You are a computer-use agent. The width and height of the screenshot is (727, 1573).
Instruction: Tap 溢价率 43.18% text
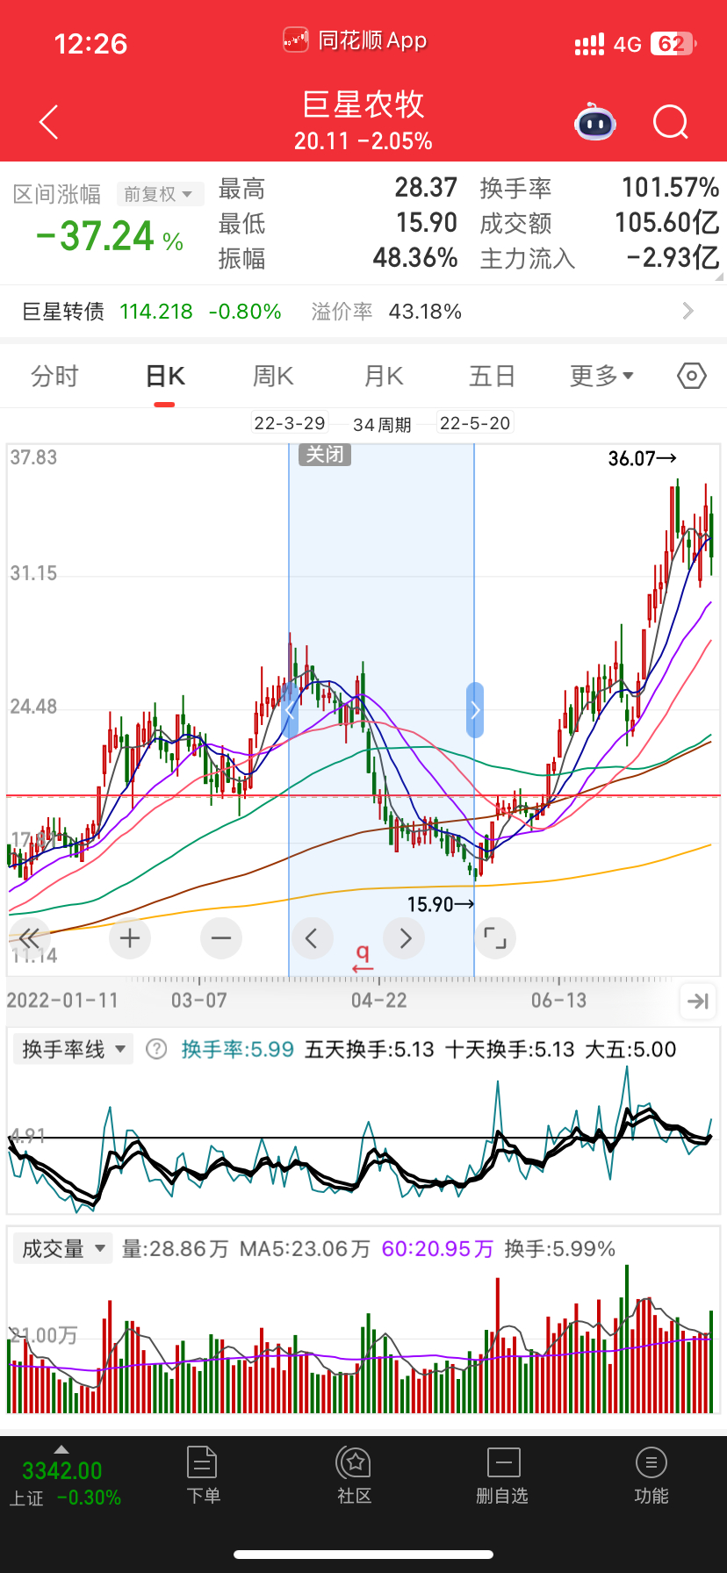pyautogui.click(x=386, y=312)
